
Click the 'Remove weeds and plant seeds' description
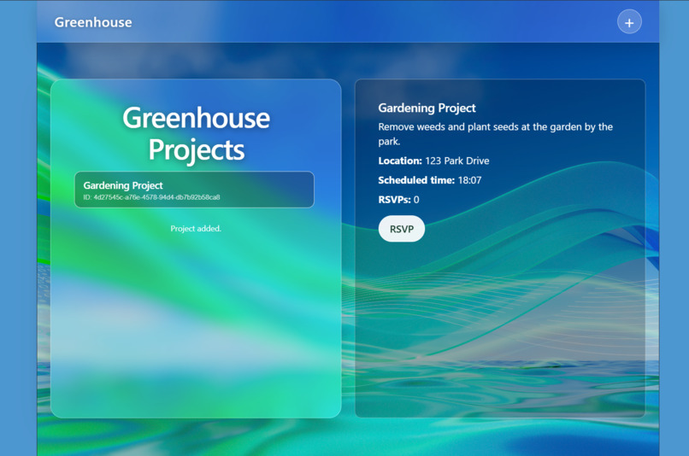(495, 134)
